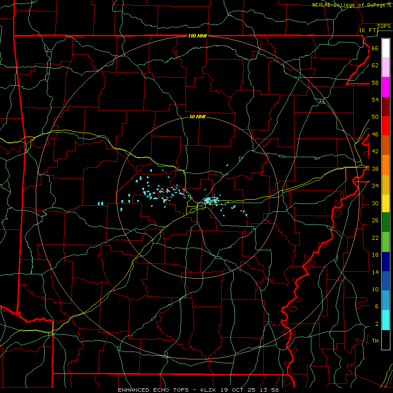Viewport: 393px width, 393px height.
Task: Click the TH threshold label
Action: 375,341
